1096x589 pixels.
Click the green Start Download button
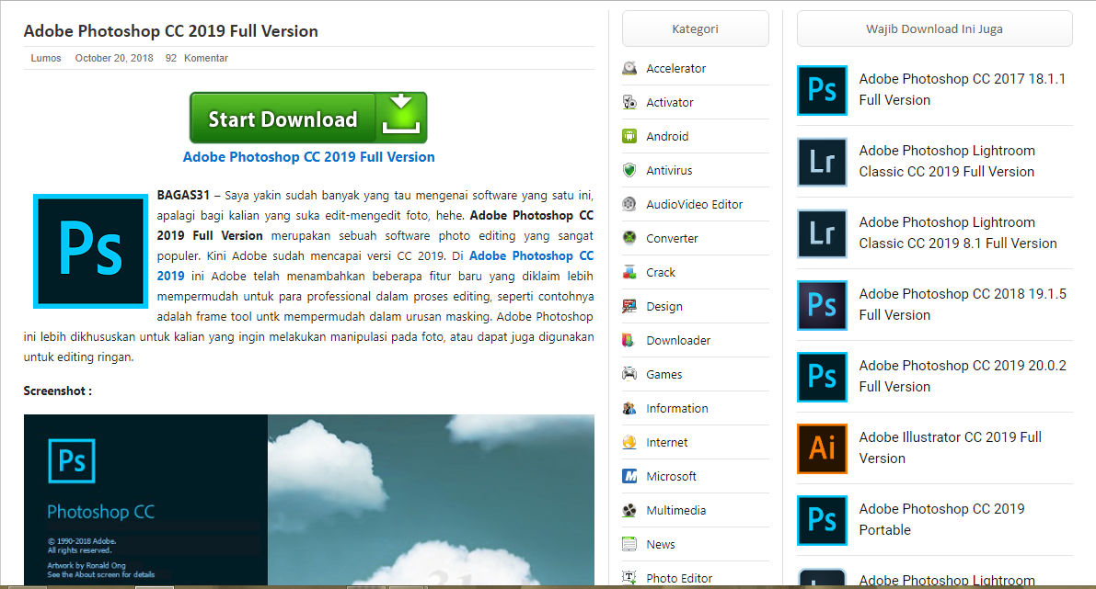coord(308,118)
